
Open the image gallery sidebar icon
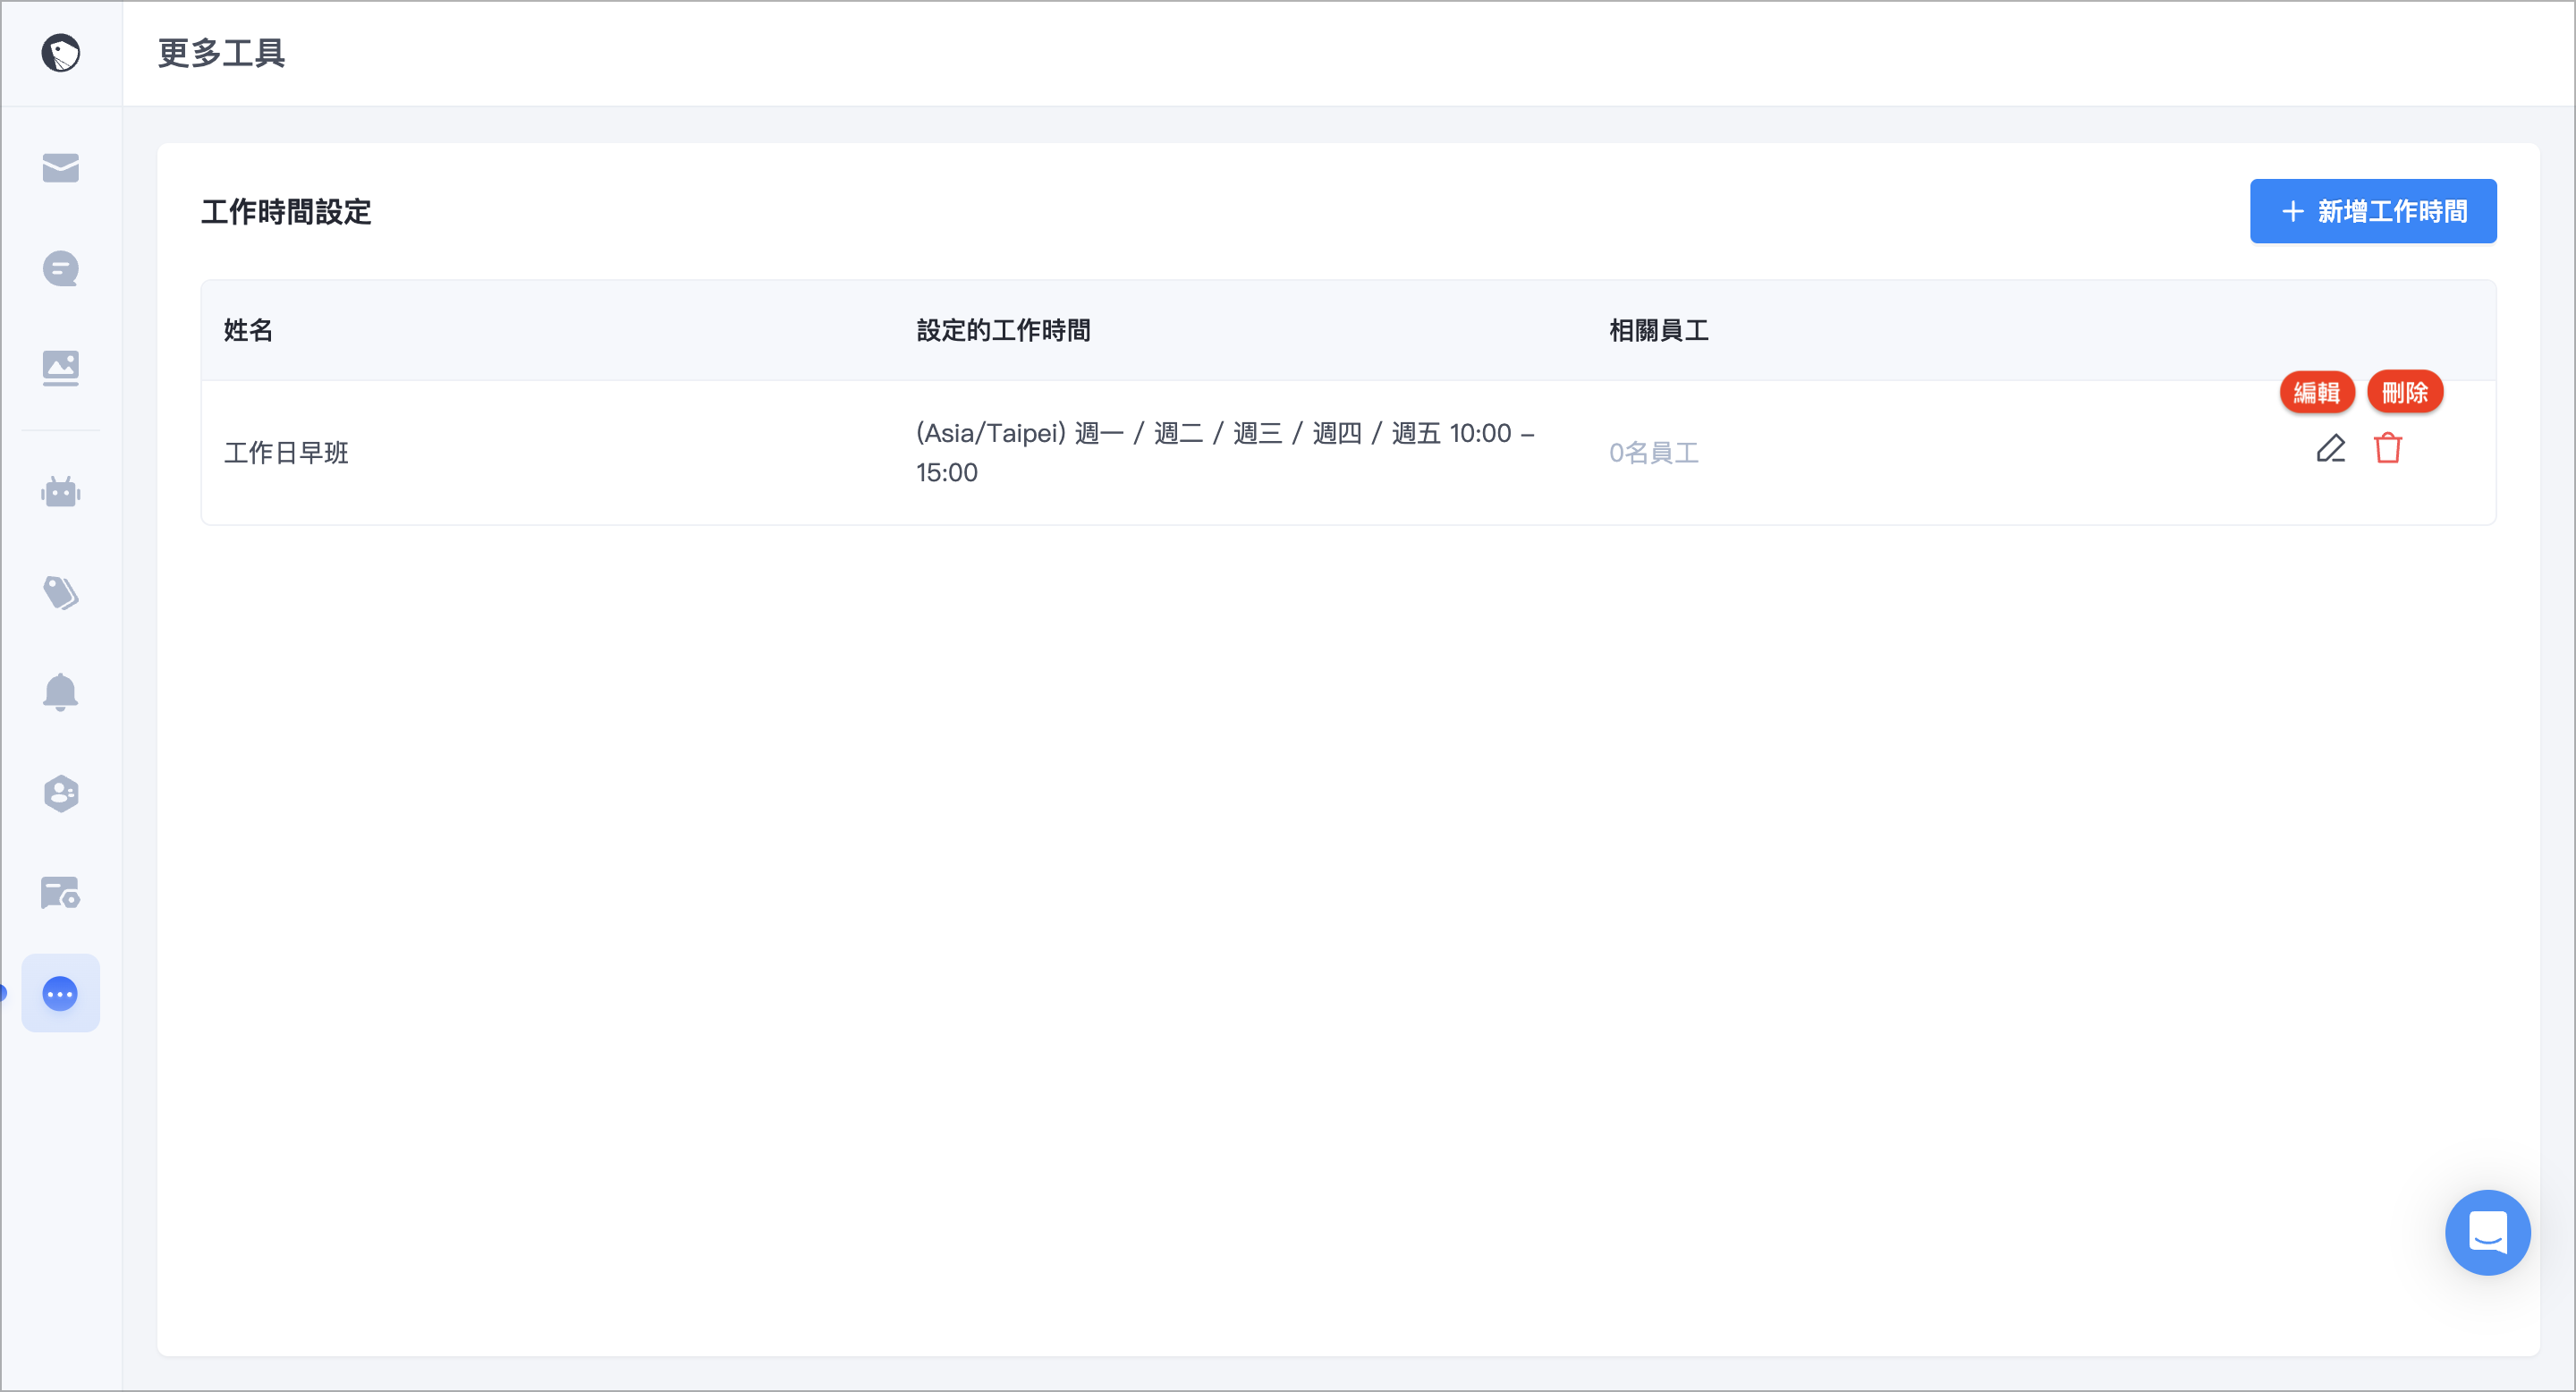(60, 368)
